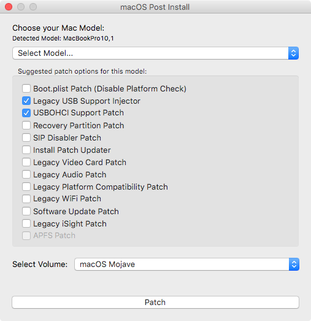Click the Patch button
This screenshot has height=321, width=311.
click(x=156, y=302)
